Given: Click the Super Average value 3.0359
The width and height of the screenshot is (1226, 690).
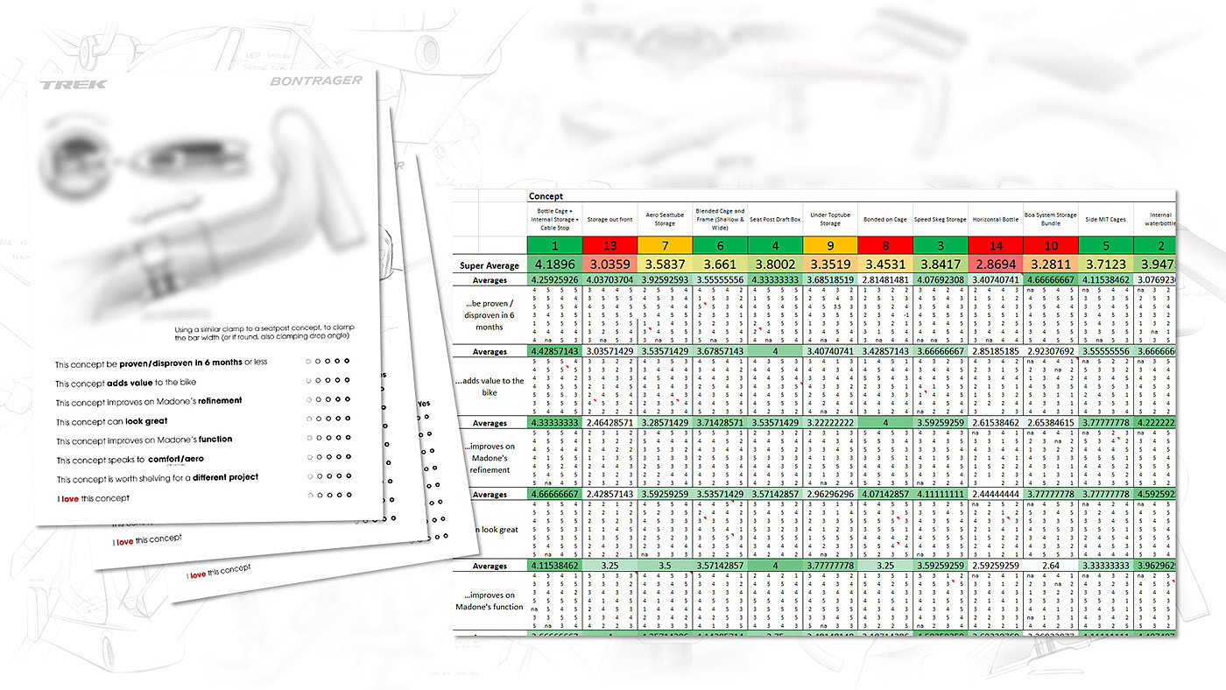Looking at the screenshot, I should 609,264.
